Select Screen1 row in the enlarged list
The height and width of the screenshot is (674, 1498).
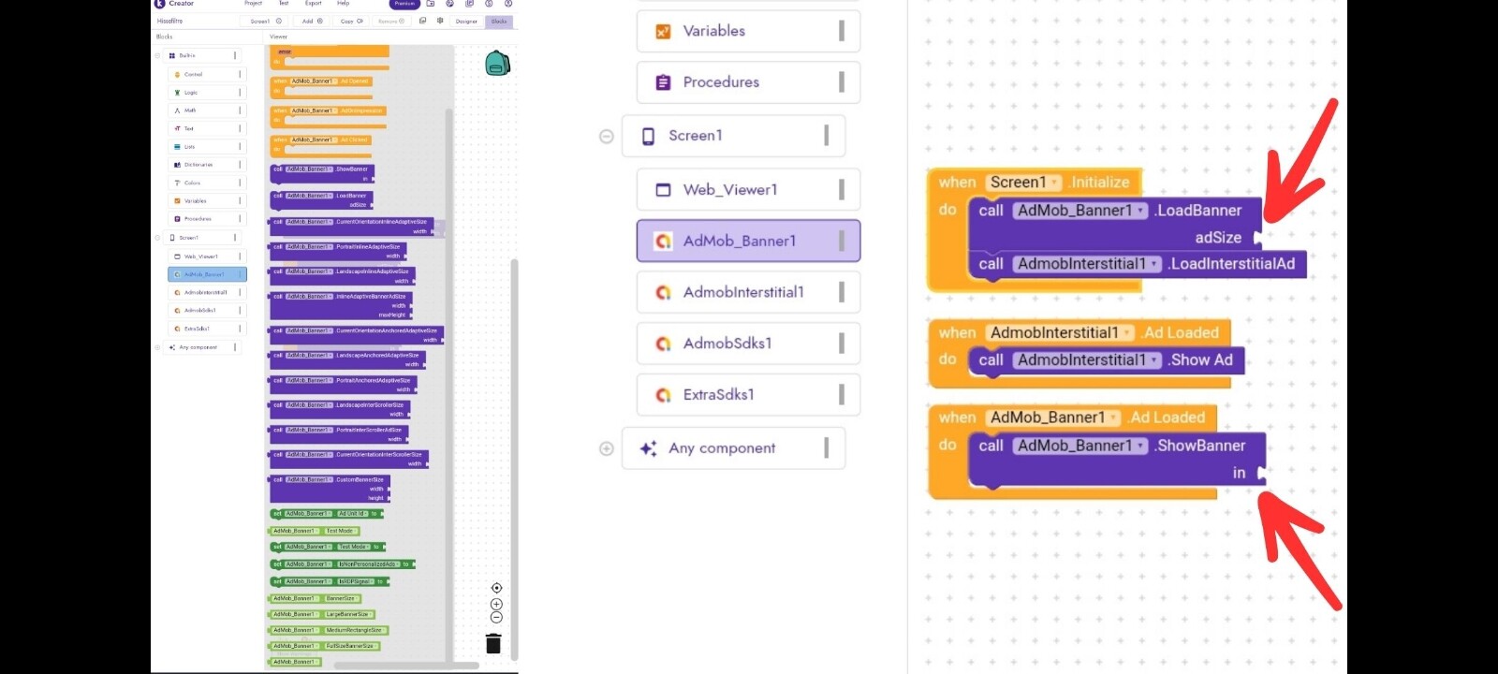733,137
